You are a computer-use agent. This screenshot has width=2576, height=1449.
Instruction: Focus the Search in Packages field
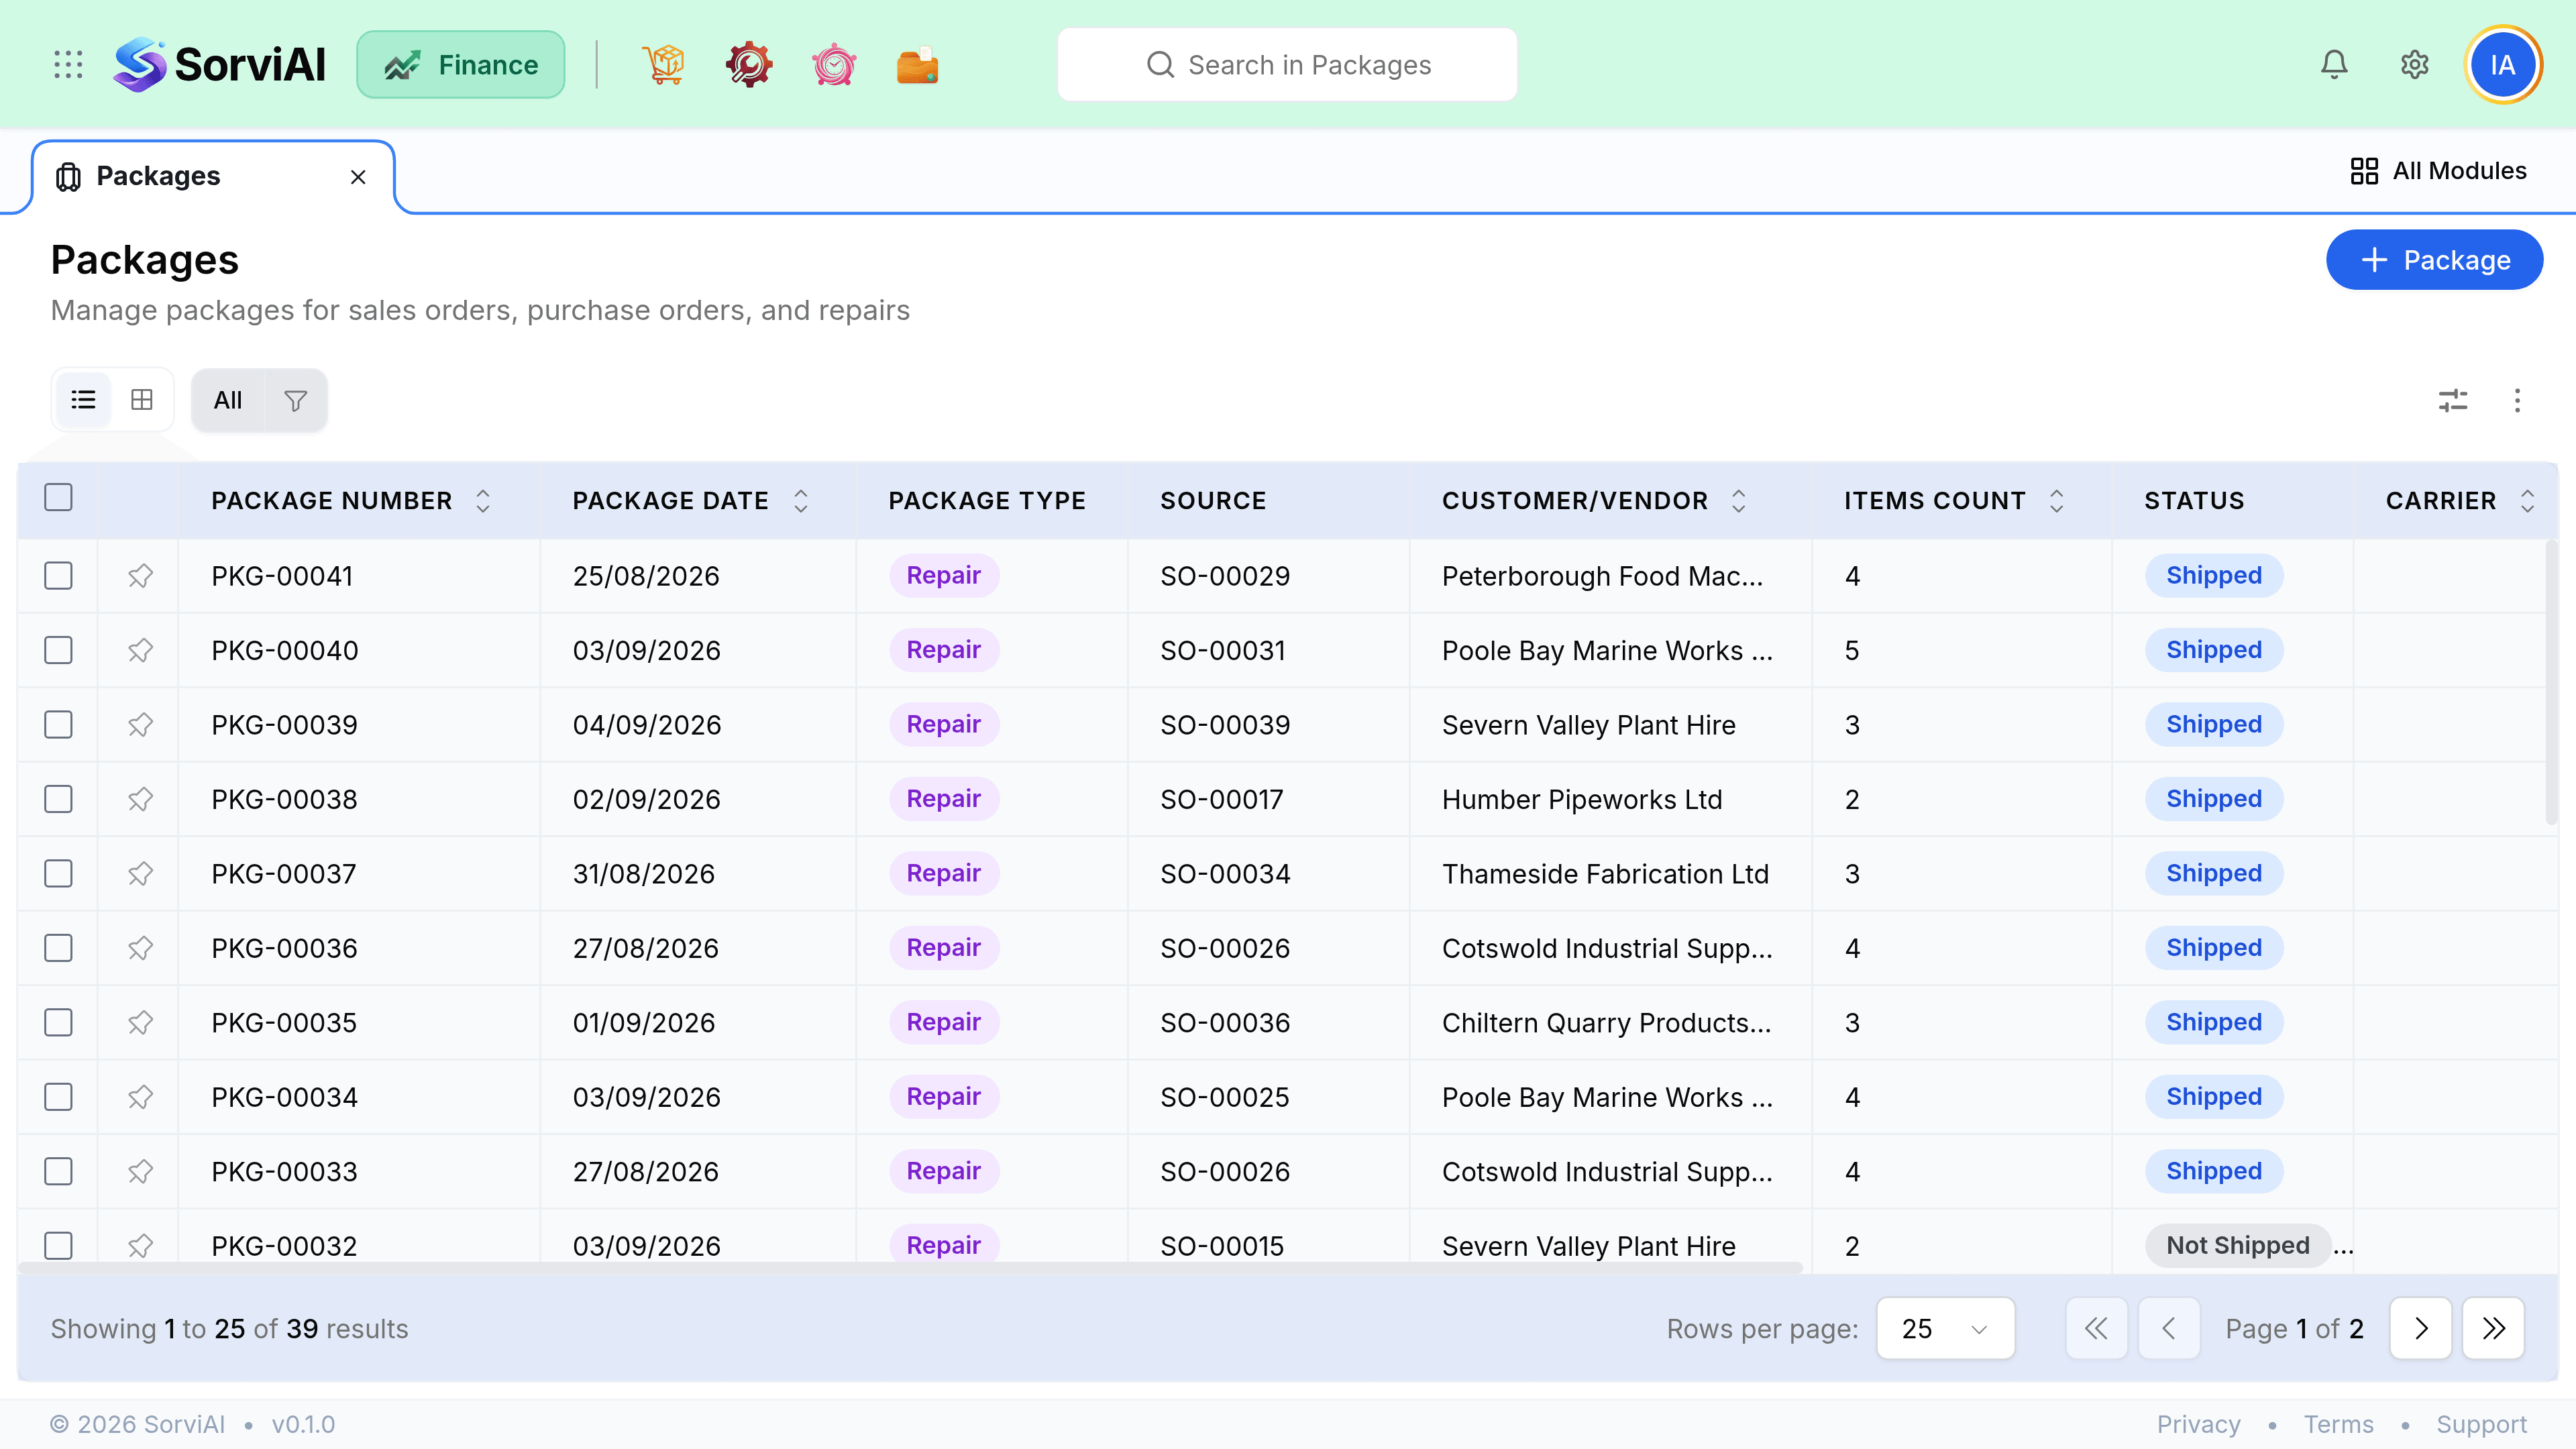(x=1287, y=65)
